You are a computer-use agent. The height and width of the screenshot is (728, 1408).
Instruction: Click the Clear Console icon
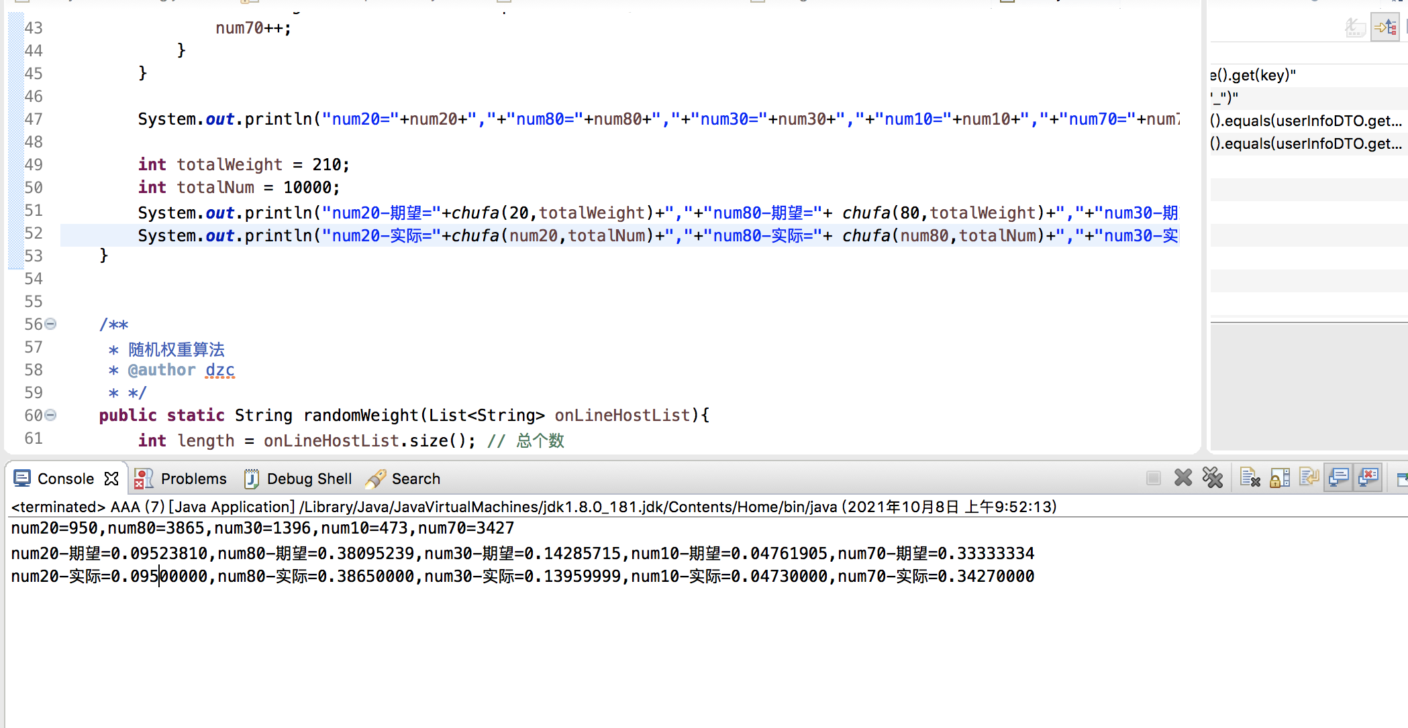1250,478
